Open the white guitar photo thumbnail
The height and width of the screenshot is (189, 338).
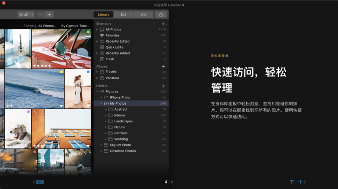click(x=18, y=49)
